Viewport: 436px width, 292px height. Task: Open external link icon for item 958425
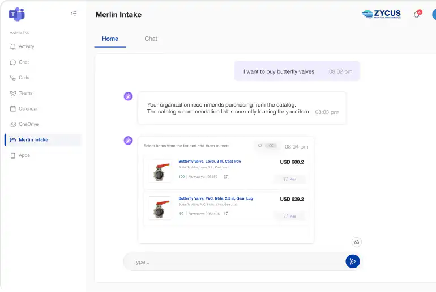tap(226, 214)
